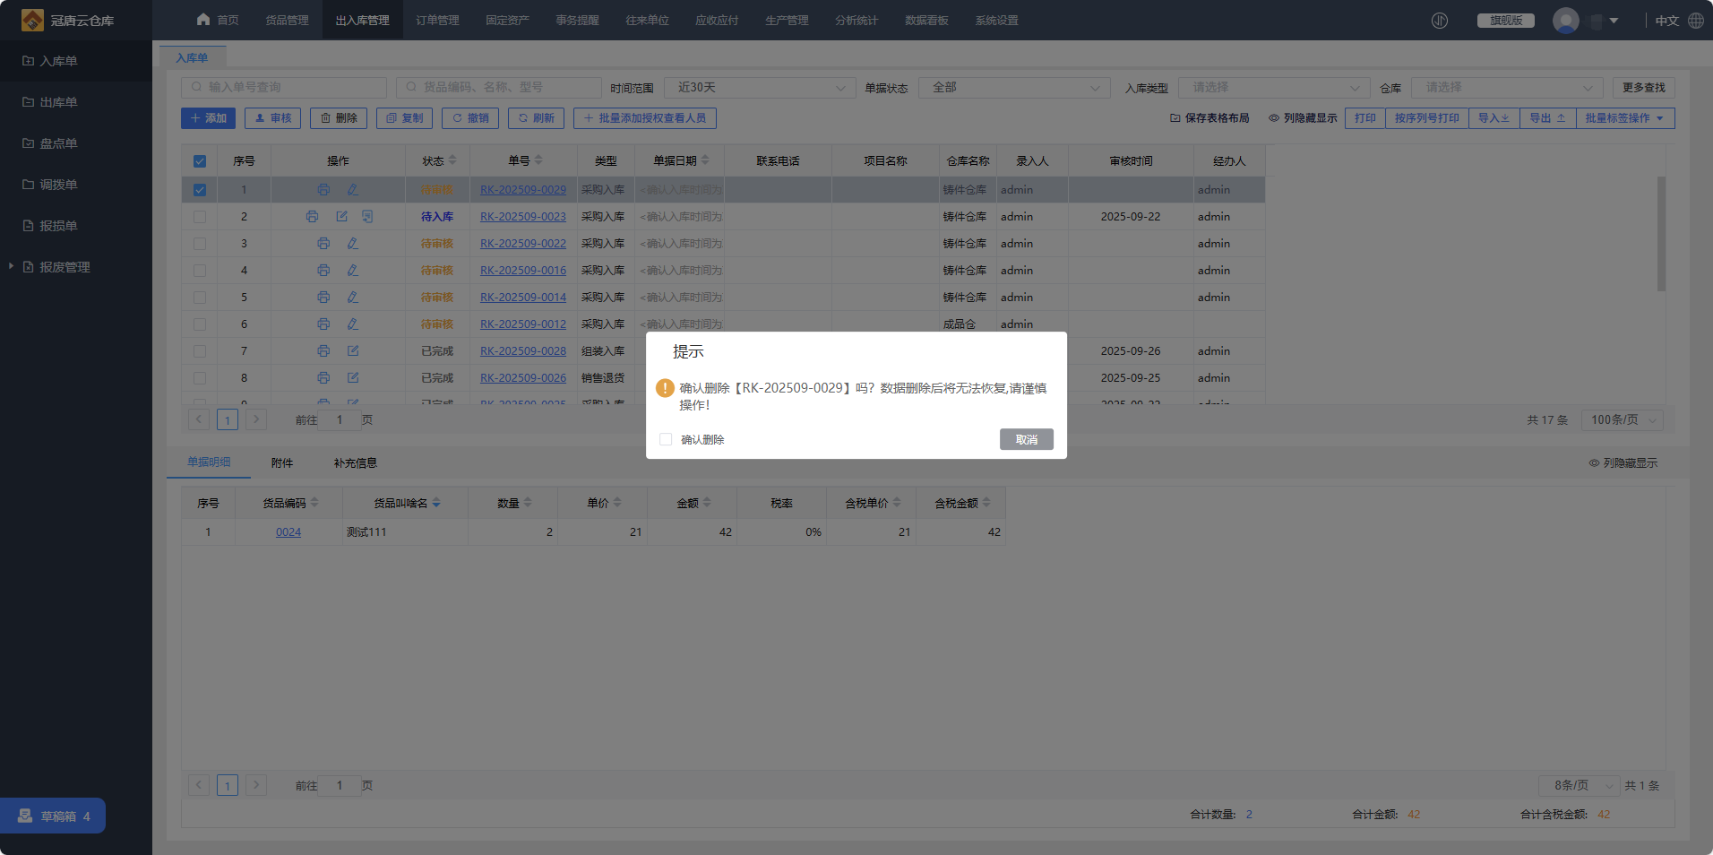Click print icon in row RK-202509-0014

pos(323,298)
